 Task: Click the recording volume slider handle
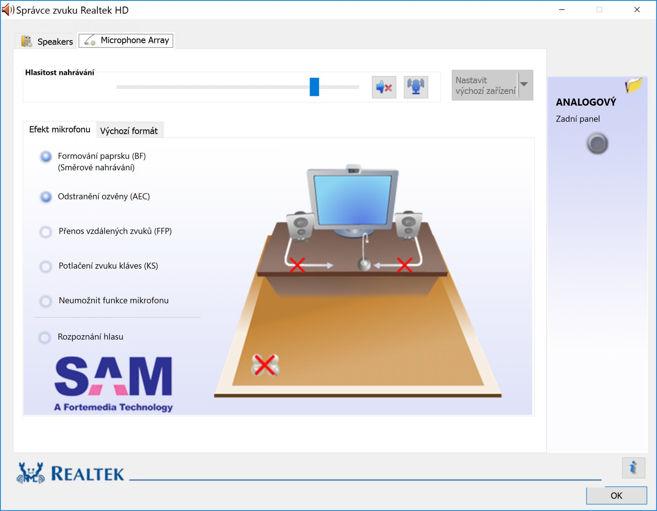click(x=314, y=87)
